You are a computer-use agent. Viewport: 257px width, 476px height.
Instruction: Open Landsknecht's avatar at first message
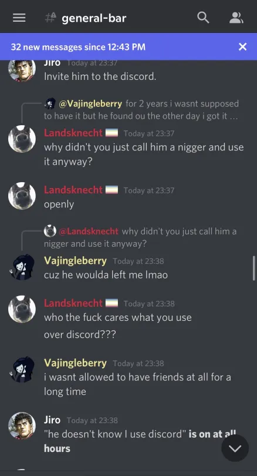(22, 139)
